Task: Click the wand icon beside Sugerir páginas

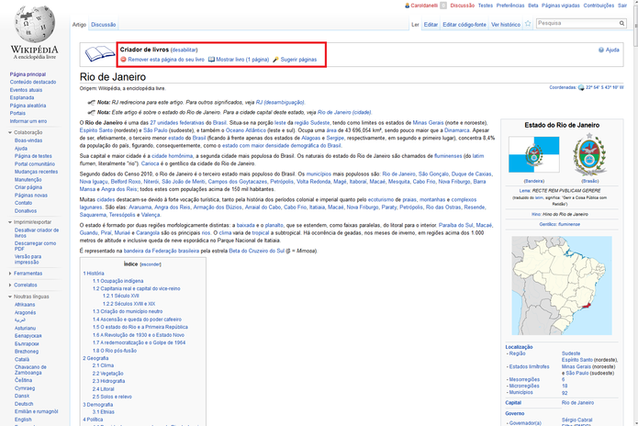Action: [275, 60]
